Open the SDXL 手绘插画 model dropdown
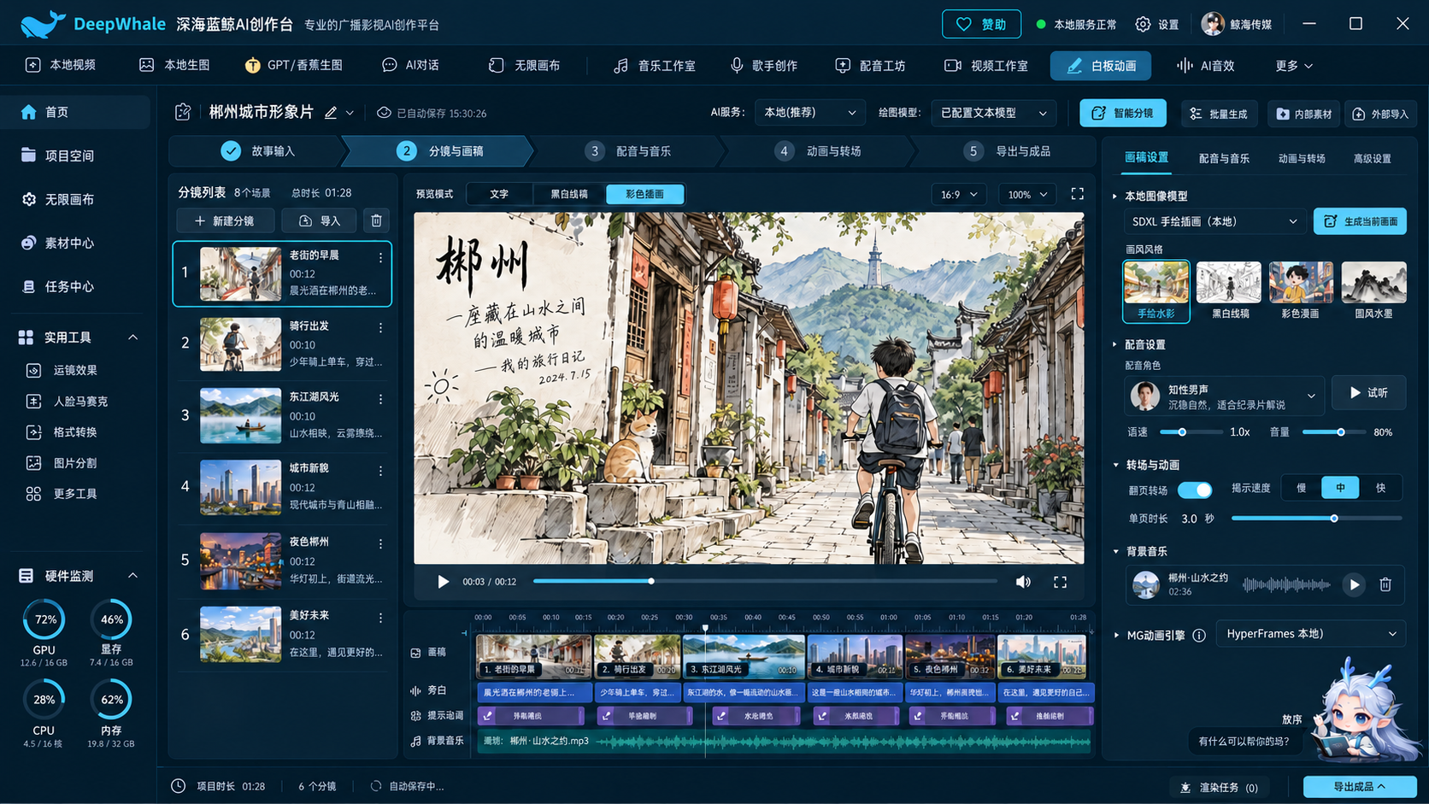 pyautogui.click(x=1214, y=221)
